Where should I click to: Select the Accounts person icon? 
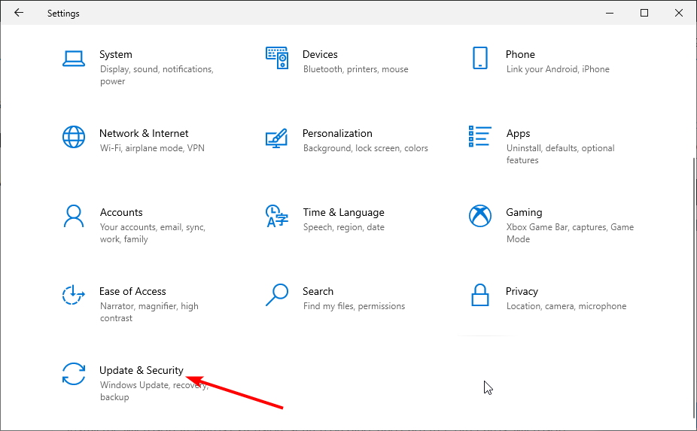click(73, 216)
